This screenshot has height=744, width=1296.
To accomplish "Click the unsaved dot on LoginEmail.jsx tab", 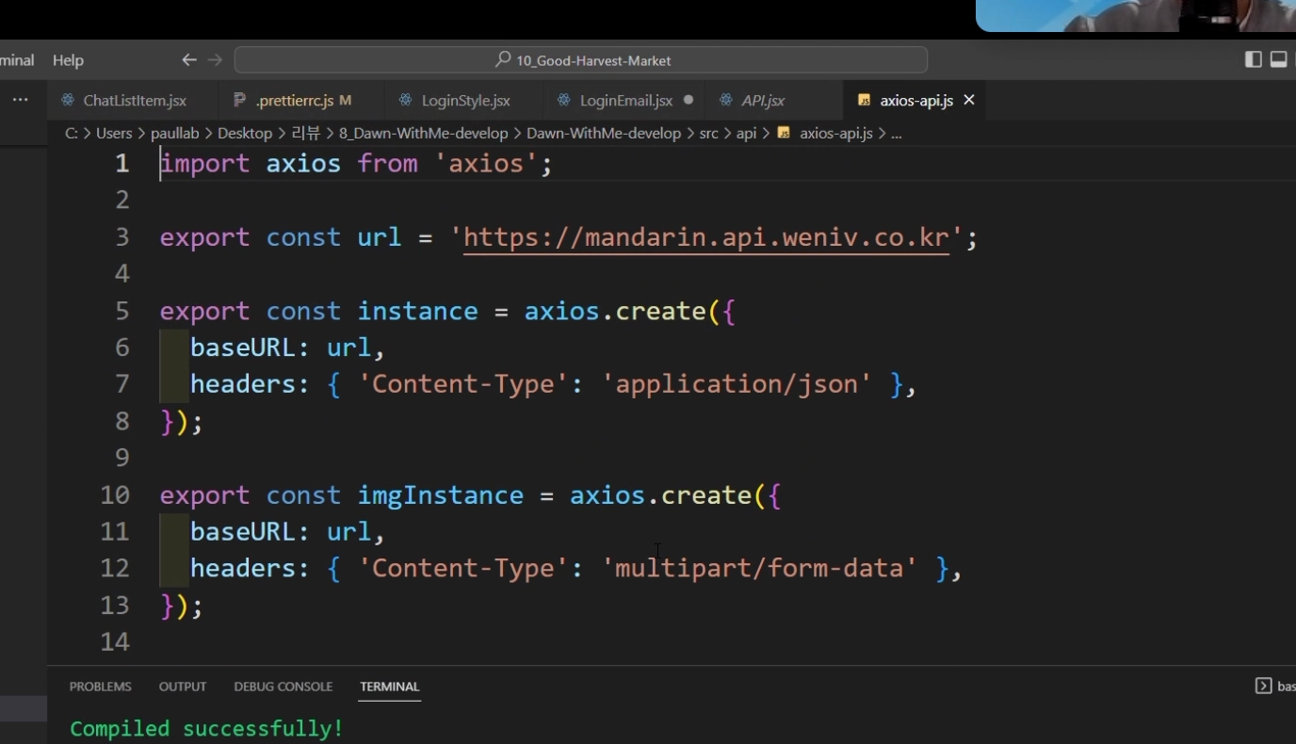I will (x=688, y=100).
